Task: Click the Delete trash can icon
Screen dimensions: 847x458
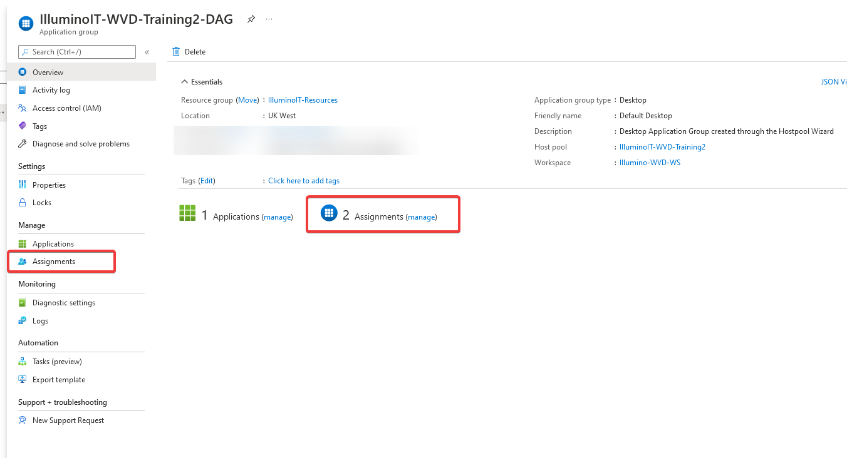Action: (176, 51)
